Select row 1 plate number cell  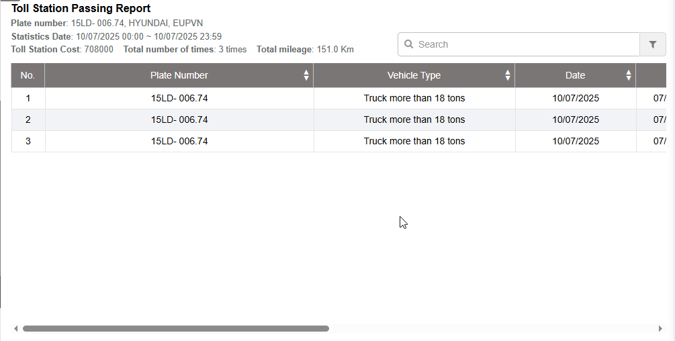[179, 98]
